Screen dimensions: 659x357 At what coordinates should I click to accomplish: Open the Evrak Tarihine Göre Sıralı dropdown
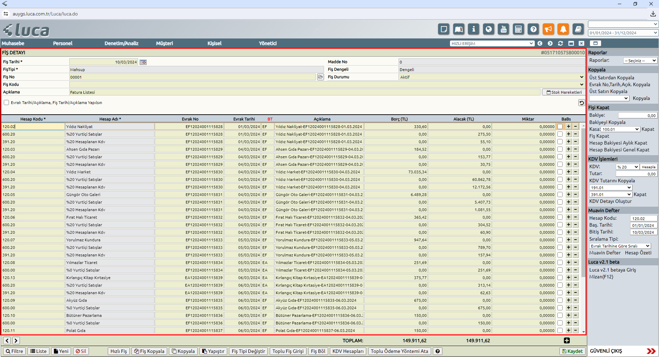pyautogui.click(x=620, y=246)
